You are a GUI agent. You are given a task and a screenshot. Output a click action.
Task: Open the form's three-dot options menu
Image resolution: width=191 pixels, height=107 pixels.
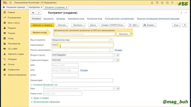[x=181, y=12]
